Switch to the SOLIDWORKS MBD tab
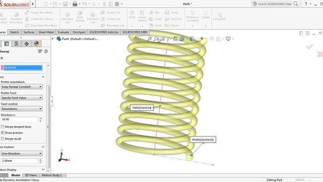This screenshot has width=323, height=182. pyautogui.click(x=135, y=32)
